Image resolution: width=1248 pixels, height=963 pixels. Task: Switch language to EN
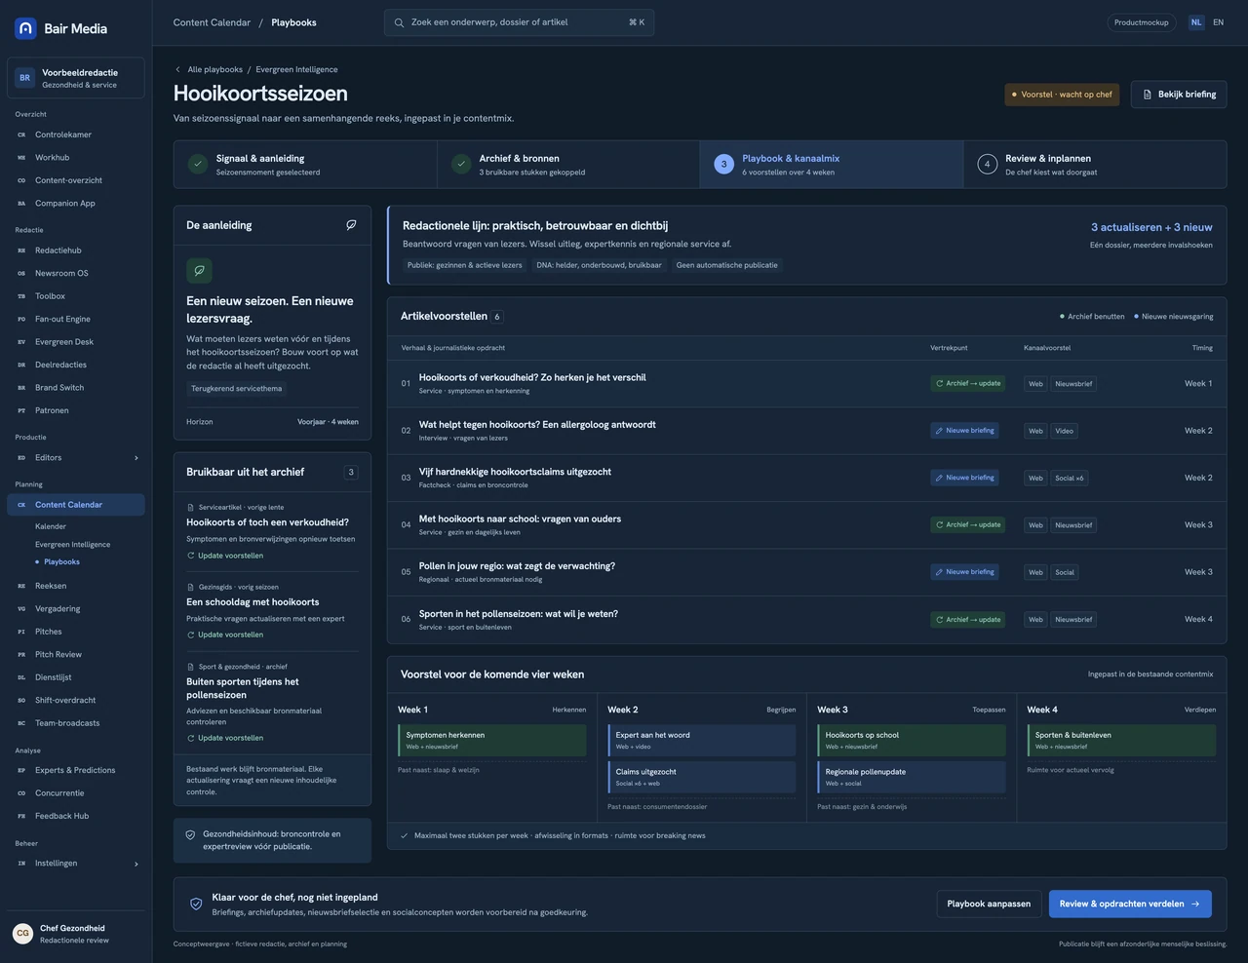[1218, 22]
